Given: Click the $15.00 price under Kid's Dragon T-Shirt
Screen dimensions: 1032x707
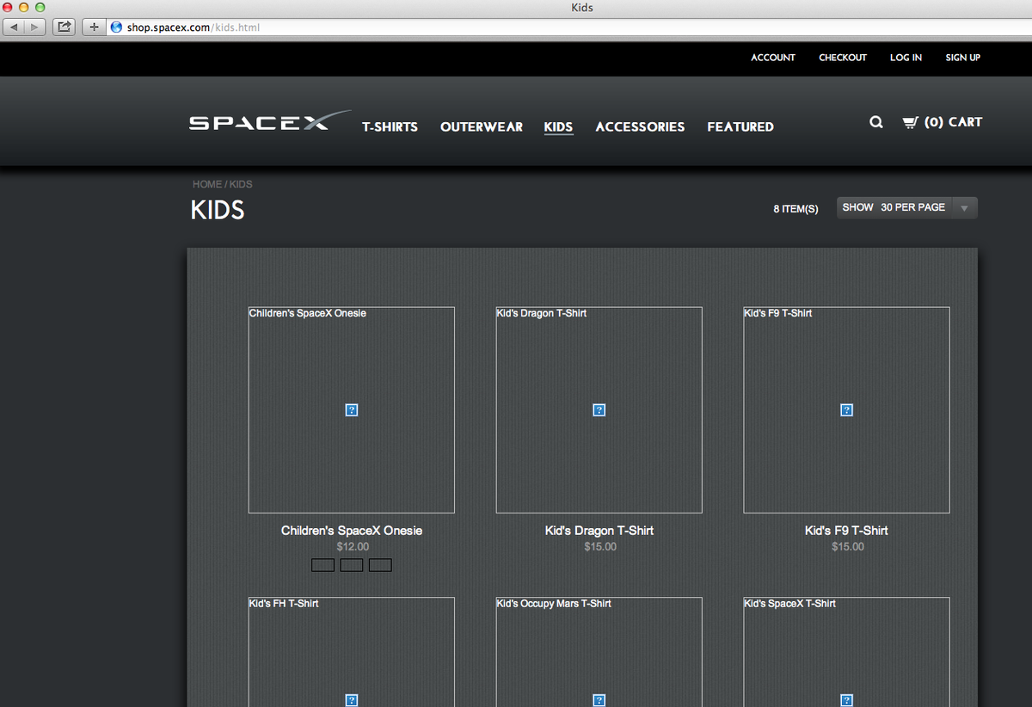Looking at the screenshot, I should [x=600, y=547].
